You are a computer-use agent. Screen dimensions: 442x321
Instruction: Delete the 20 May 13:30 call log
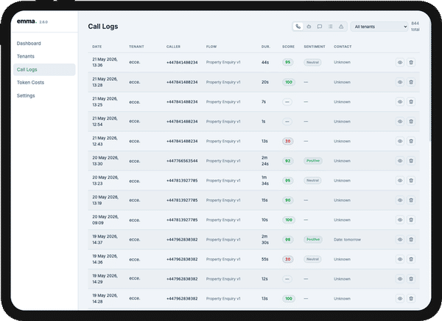point(411,161)
